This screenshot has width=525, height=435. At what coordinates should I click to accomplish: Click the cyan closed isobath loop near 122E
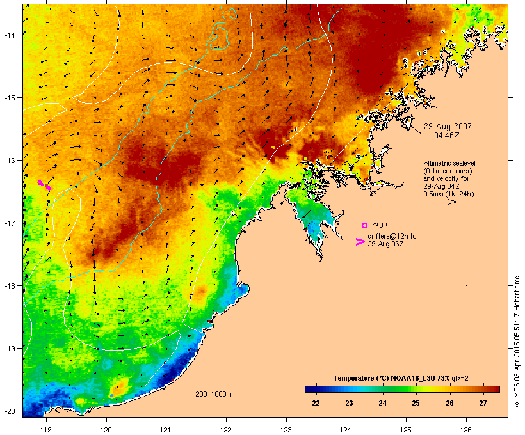(x=218, y=38)
